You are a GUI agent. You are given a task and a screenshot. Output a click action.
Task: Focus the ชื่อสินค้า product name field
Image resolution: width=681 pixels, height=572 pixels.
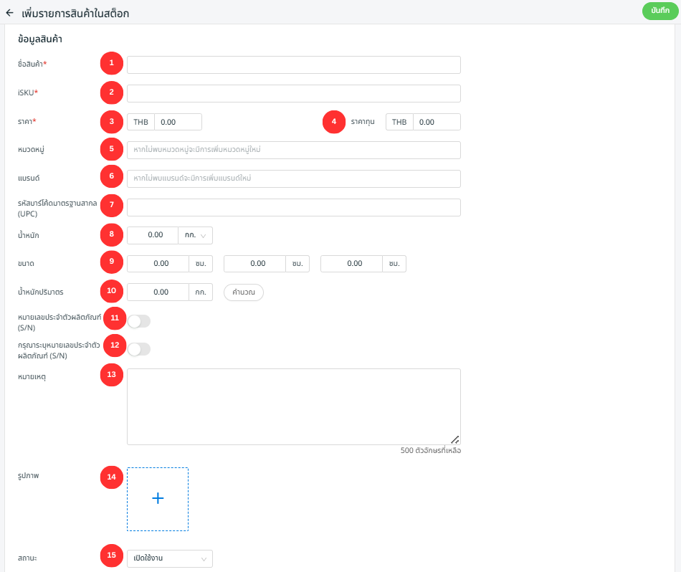pyautogui.click(x=293, y=65)
